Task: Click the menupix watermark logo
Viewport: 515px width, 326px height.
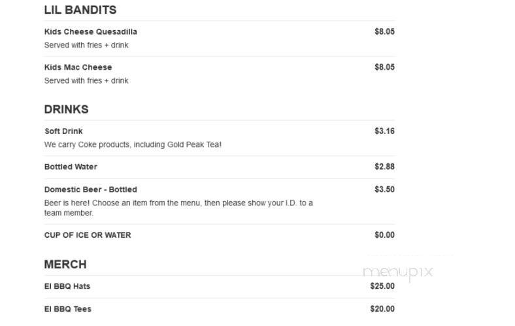Action: [x=398, y=272]
